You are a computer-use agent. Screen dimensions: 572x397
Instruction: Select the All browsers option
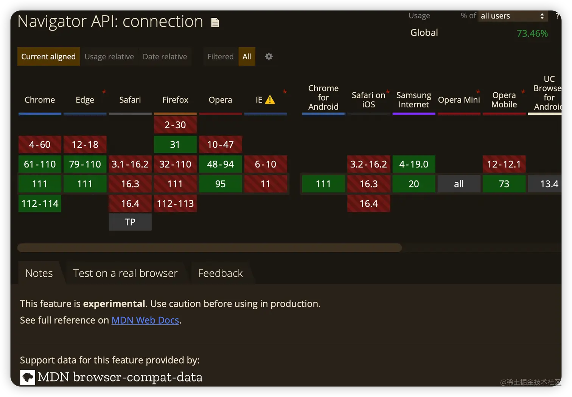247,56
